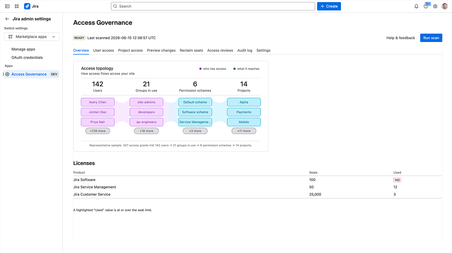The height and width of the screenshot is (253, 452).
Task: Click the READY status badge
Action: pos(79,38)
